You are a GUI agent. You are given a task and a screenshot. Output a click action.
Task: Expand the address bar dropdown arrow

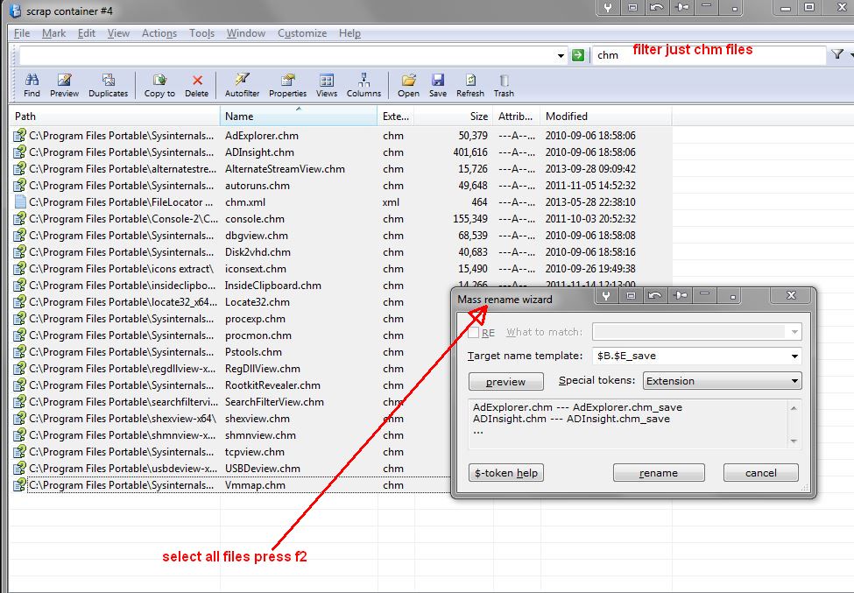tap(561, 55)
